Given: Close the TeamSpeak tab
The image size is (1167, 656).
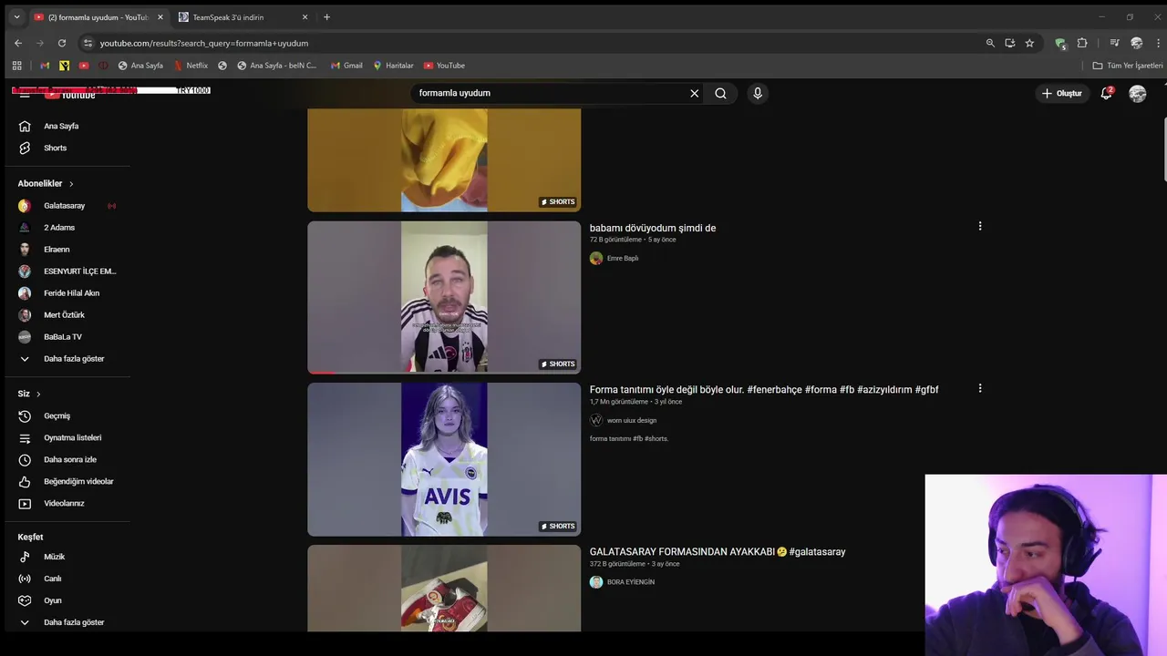Looking at the screenshot, I should (x=305, y=17).
